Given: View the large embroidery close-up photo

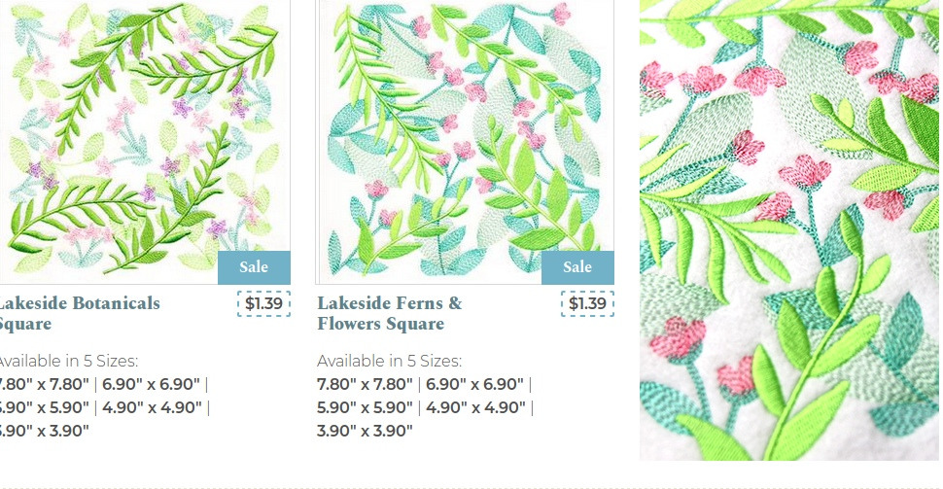Looking at the screenshot, I should pyautogui.click(x=788, y=229).
